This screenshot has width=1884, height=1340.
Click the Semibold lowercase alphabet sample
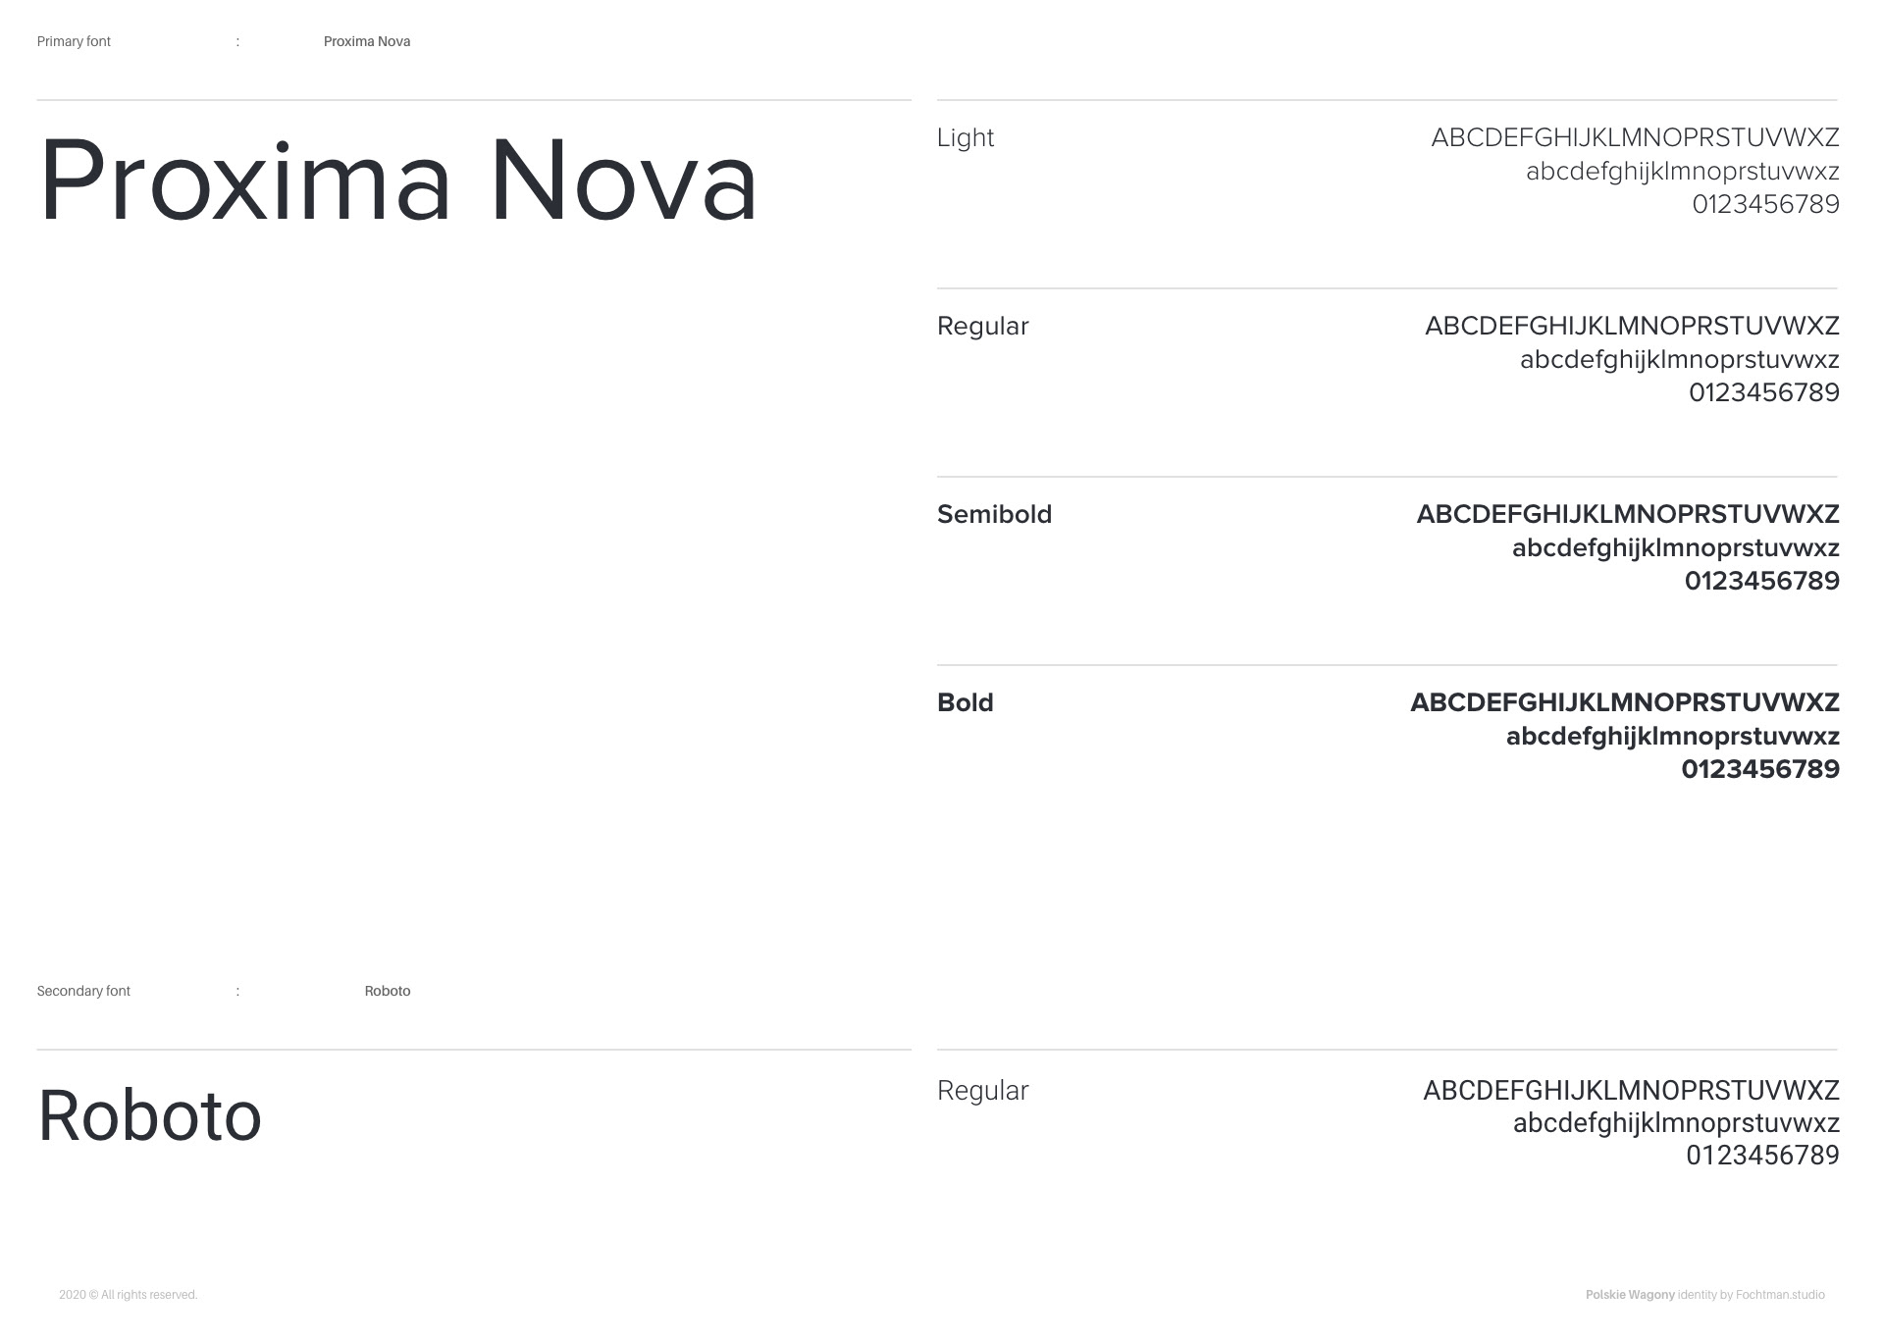click(1675, 547)
